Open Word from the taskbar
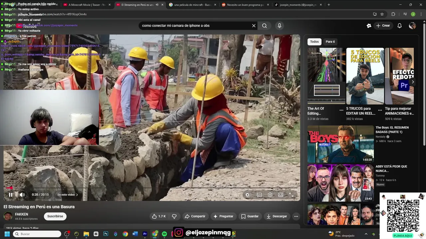Screen dimensions: 426x239 [135, 234]
